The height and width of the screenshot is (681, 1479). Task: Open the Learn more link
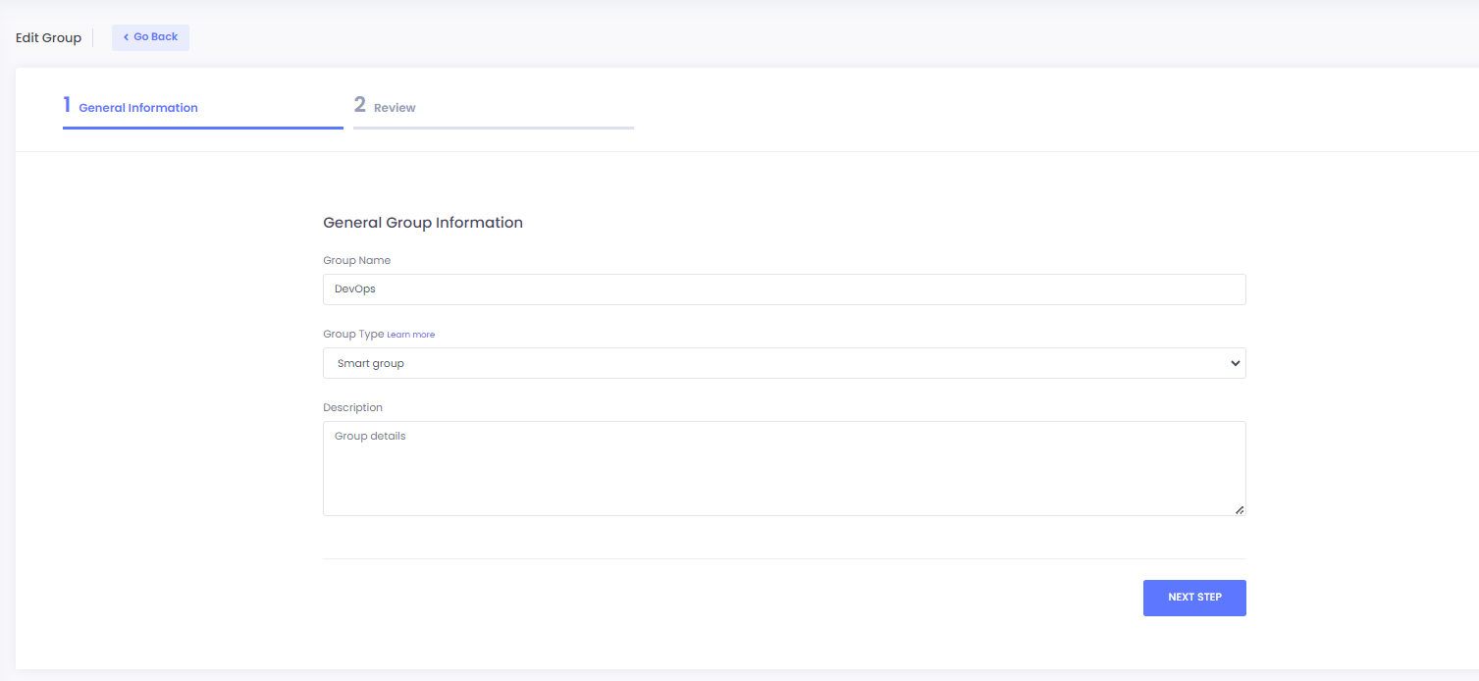coord(410,335)
